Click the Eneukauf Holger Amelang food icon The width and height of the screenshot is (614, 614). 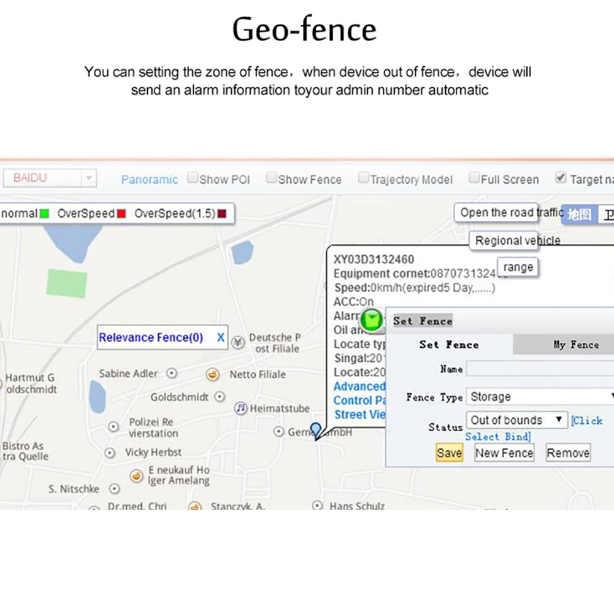pyautogui.click(x=136, y=476)
